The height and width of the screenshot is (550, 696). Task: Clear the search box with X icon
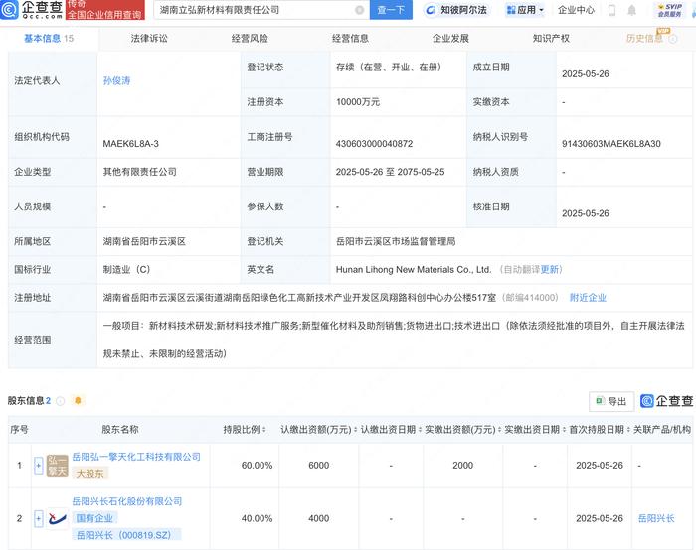(360, 10)
